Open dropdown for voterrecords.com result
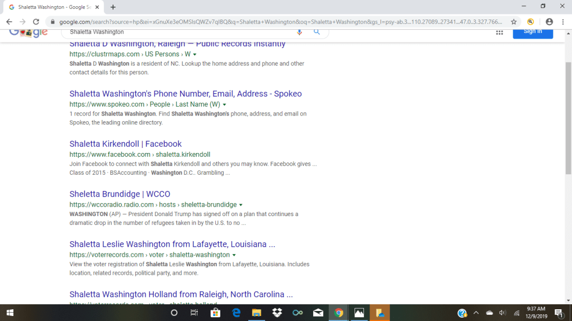Viewport: 572px width, 321px height. (x=234, y=256)
